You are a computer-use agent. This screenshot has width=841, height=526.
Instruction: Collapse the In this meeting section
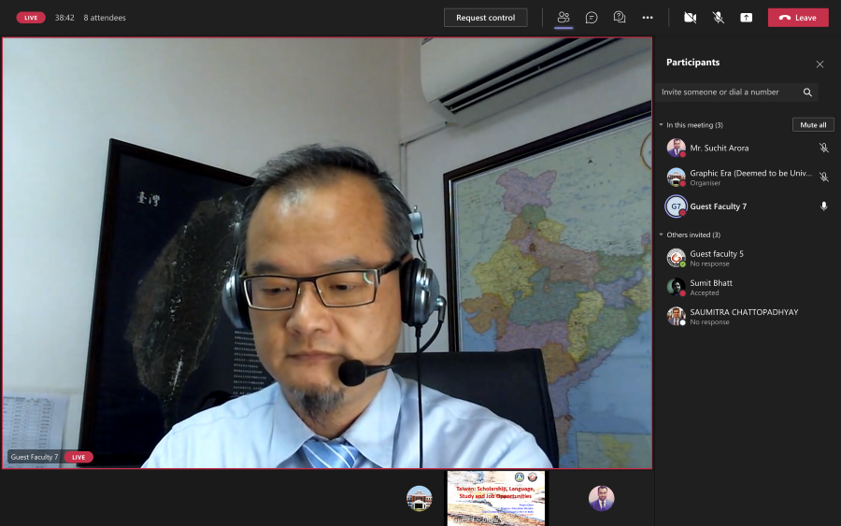tap(661, 125)
